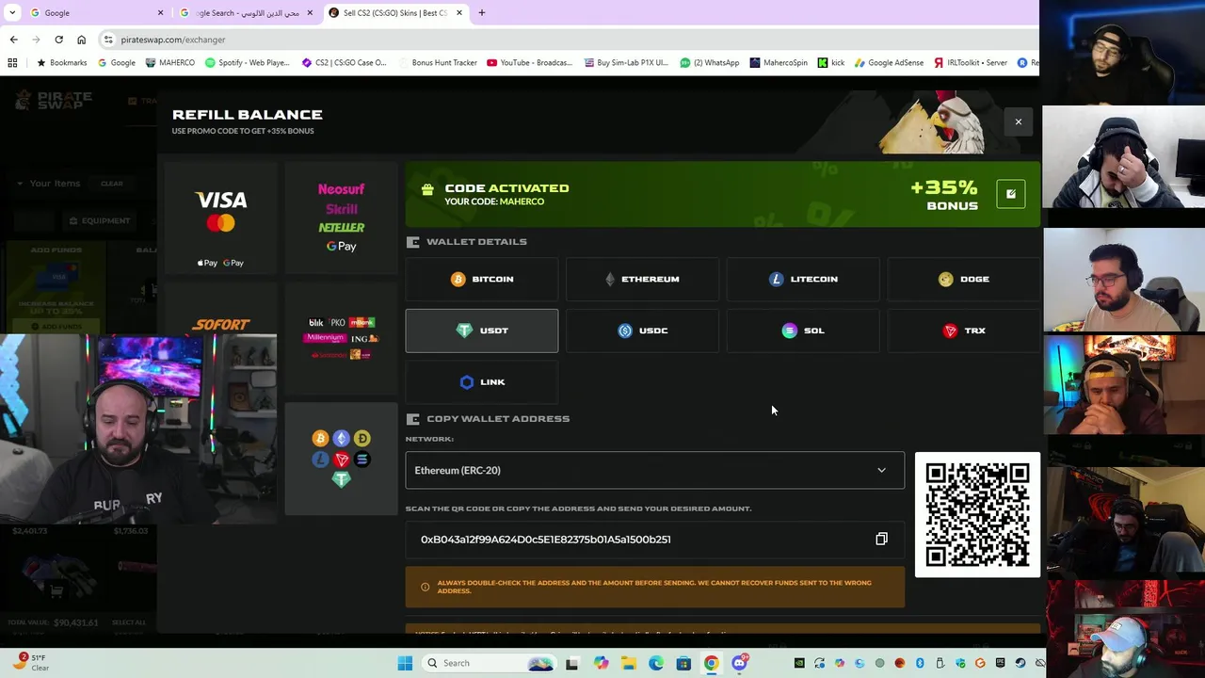
Task: Open the weather widget showing 51°F
Action: pyautogui.click(x=31, y=663)
